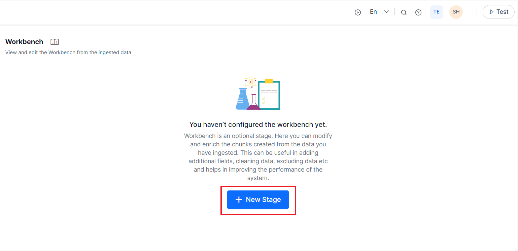Click the "You haven't configured the workbench yet" heading
Viewport: 518px width, 251px height.
tap(258, 124)
